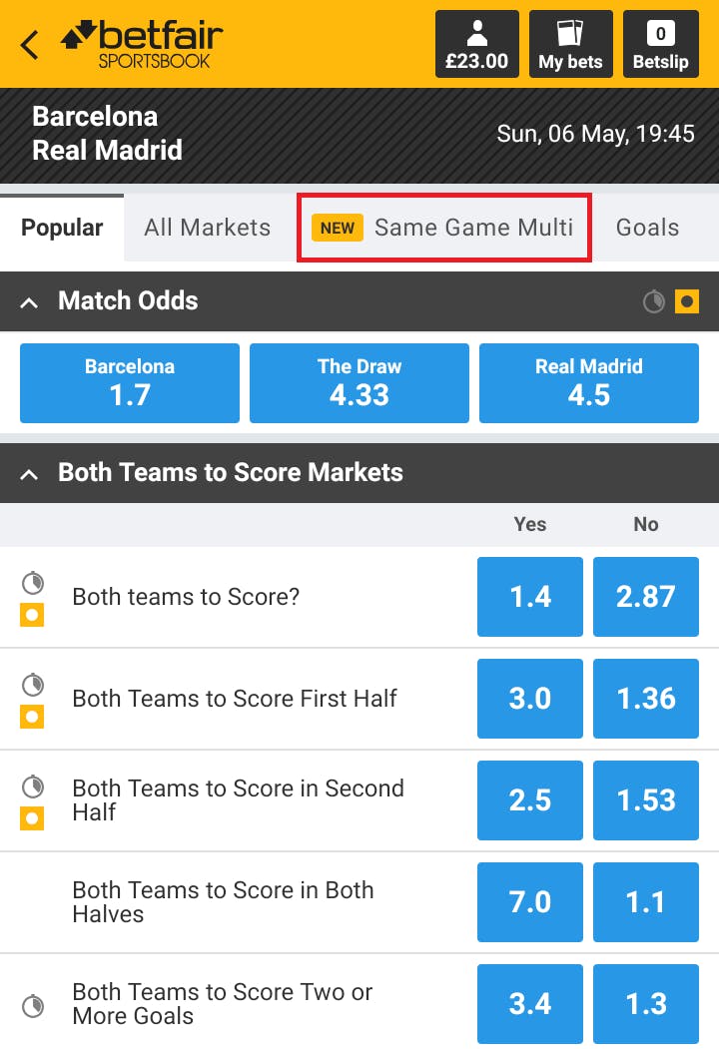The image size is (719, 1049).
Task: Choose Yes 1.4 for Both teams to Score?
Action: [530, 597]
